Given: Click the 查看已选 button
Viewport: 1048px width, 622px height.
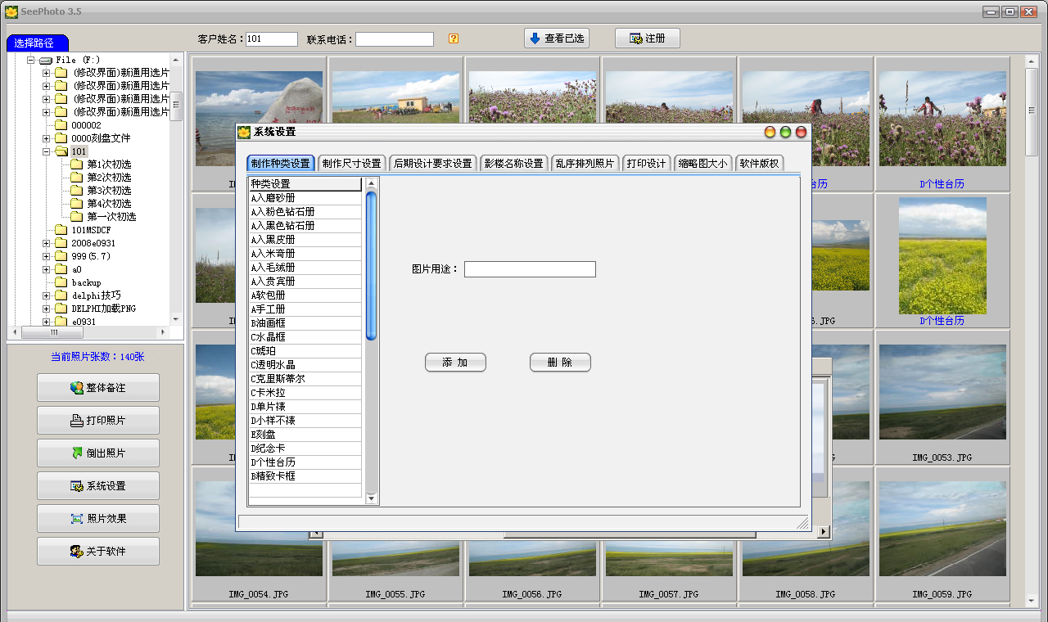Looking at the screenshot, I should [x=557, y=38].
